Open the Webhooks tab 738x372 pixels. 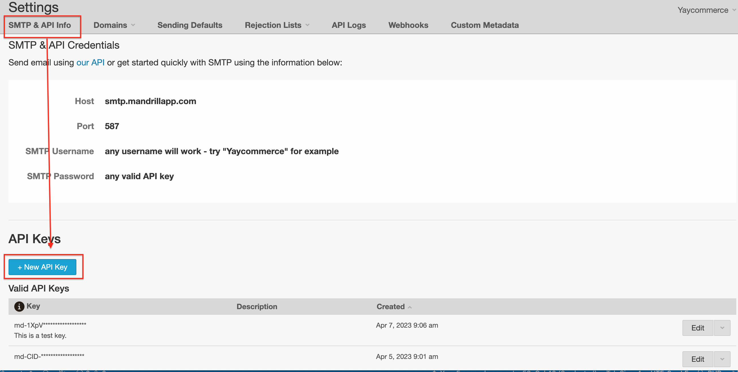click(408, 25)
